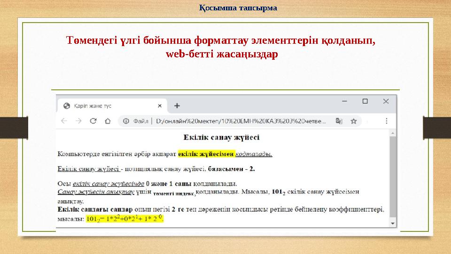Image resolution: width=451 pixels, height=254 pixels.
Task: Click underlined italic екілік санау жүйесінде
Action: pyautogui.click(x=109, y=184)
